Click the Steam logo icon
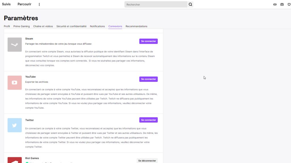 click(14, 44)
